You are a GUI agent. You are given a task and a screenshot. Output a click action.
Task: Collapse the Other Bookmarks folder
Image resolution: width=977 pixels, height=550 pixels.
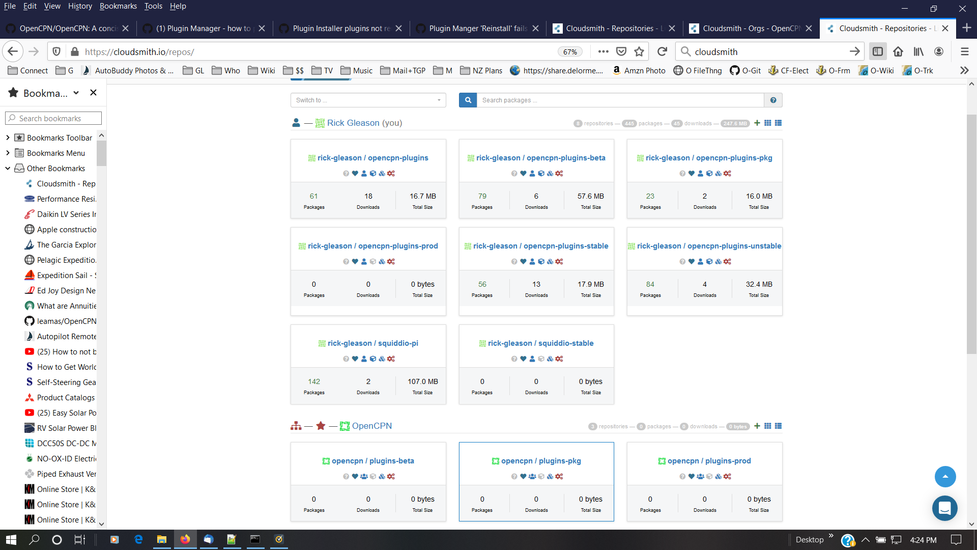[8, 169]
